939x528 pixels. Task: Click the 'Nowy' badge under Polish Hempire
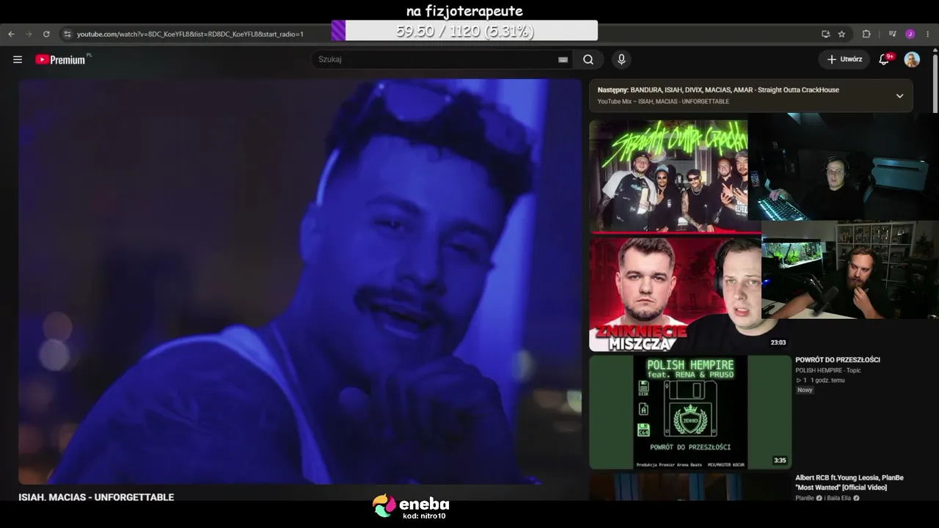click(x=805, y=390)
